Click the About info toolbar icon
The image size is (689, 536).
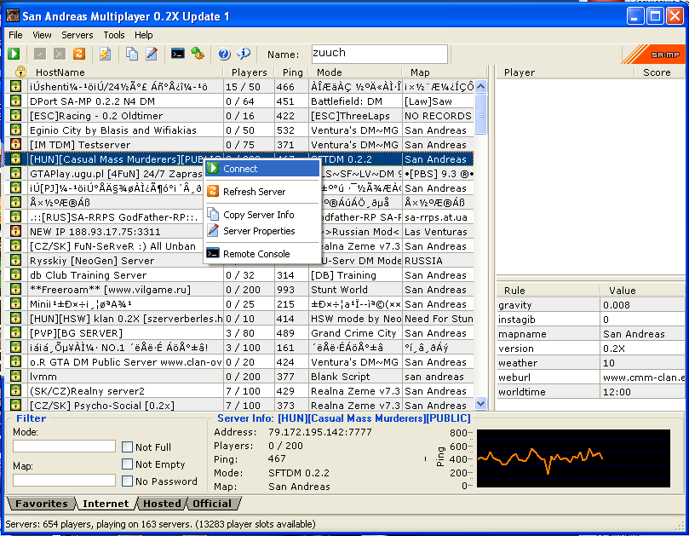(244, 54)
